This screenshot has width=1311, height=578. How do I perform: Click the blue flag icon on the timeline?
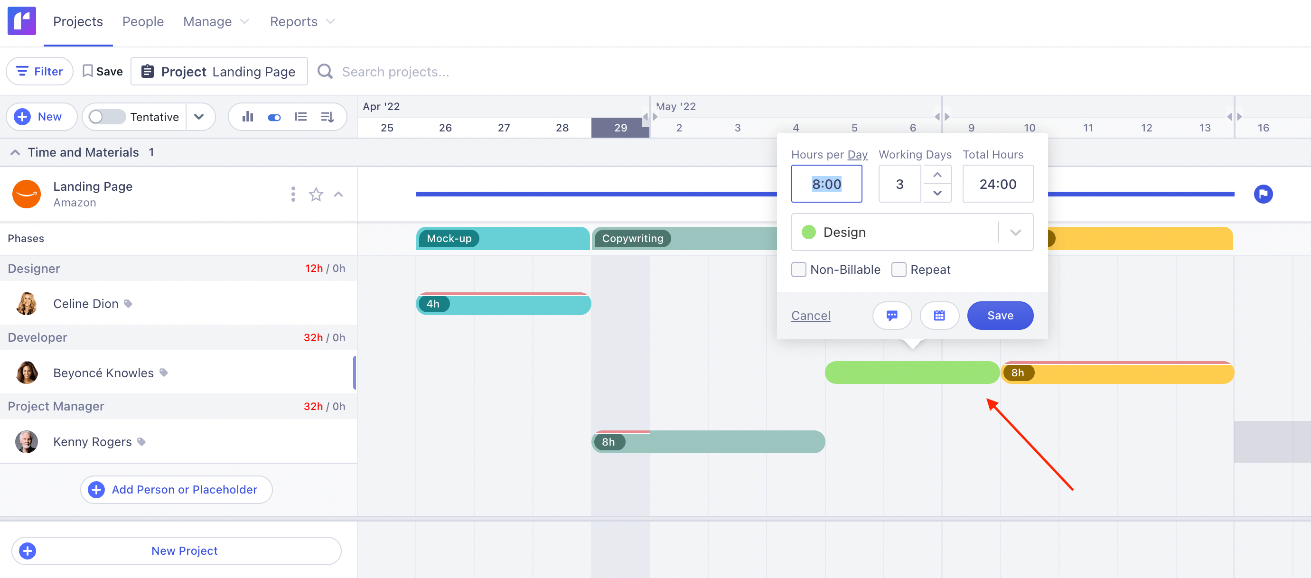coord(1264,194)
